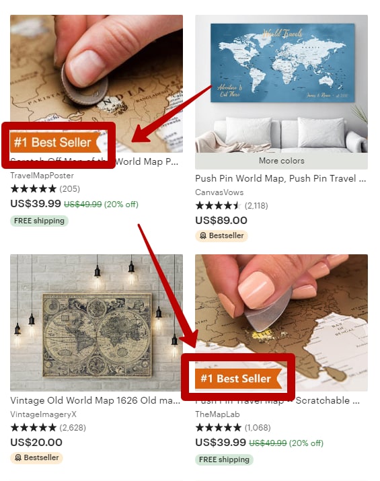Click the Bestseller badge under VintageImageryX listing
Screen dimensions: 380x481
[x=36, y=457]
